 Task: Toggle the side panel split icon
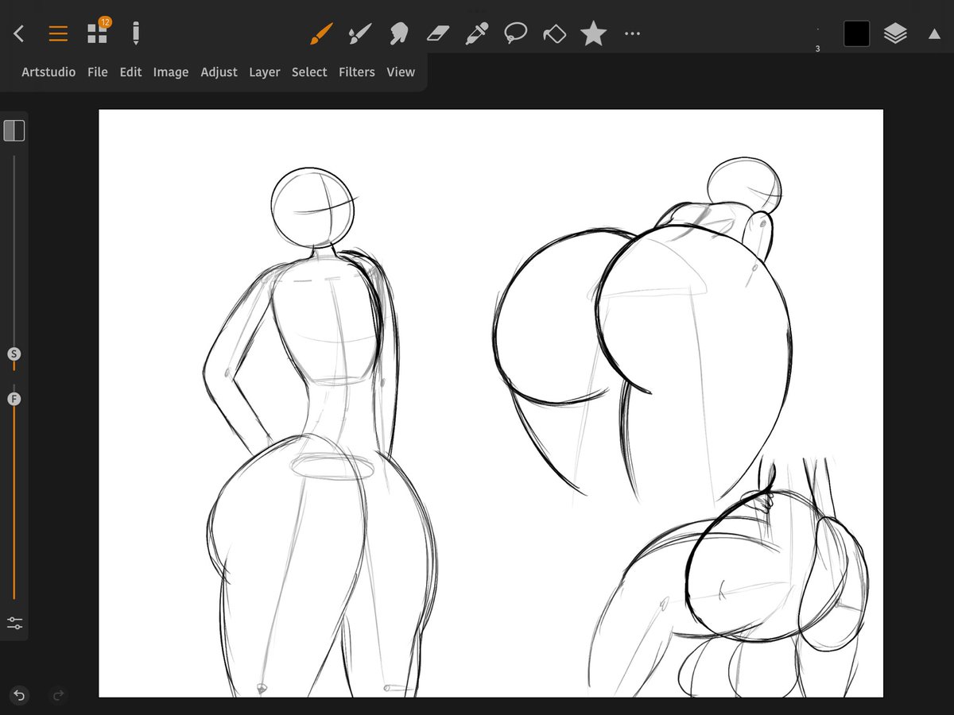(x=14, y=130)
